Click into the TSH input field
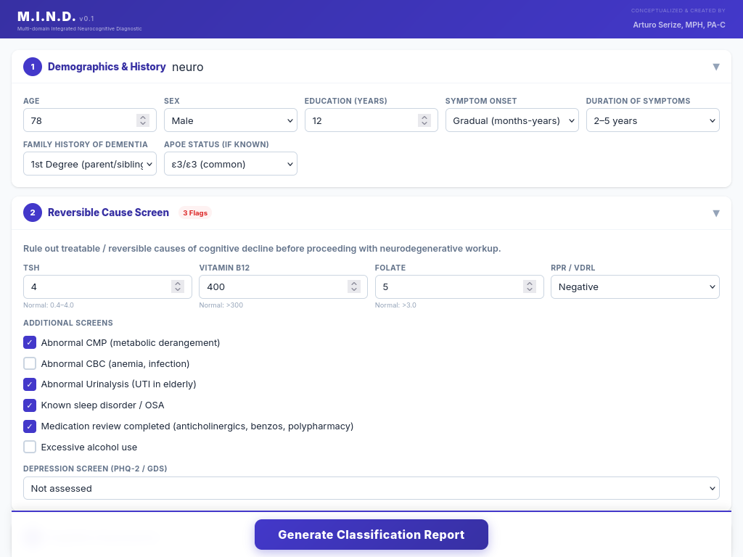Viewport: 743px width, 557px height. [94, 286]
